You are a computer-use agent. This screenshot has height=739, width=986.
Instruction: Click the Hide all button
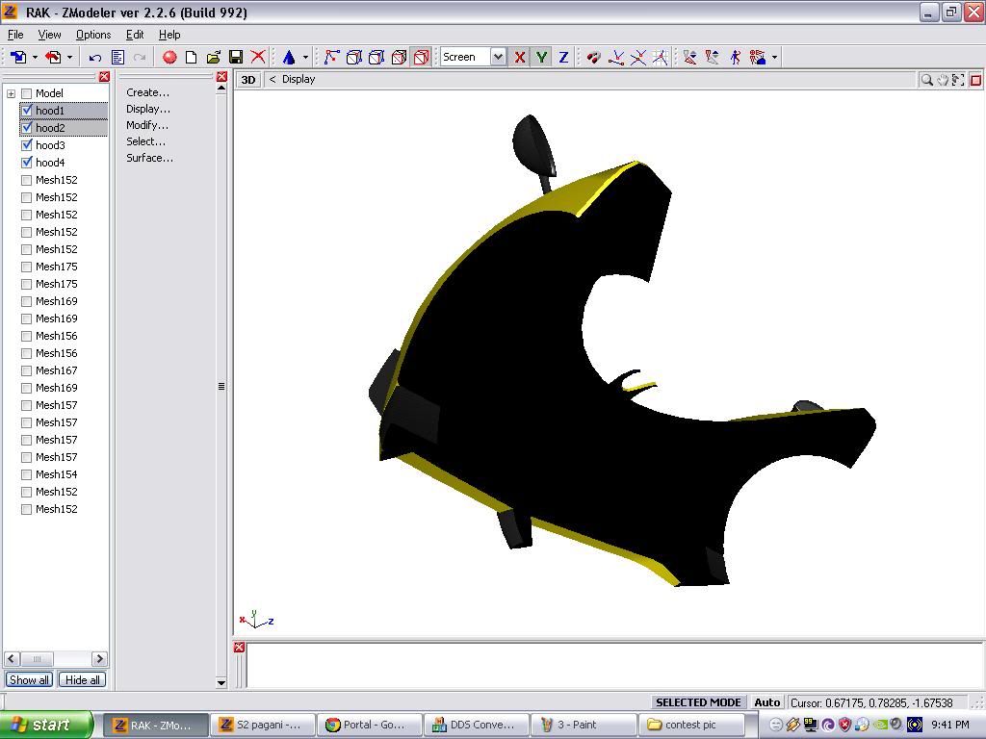click(x=82, y=680)
